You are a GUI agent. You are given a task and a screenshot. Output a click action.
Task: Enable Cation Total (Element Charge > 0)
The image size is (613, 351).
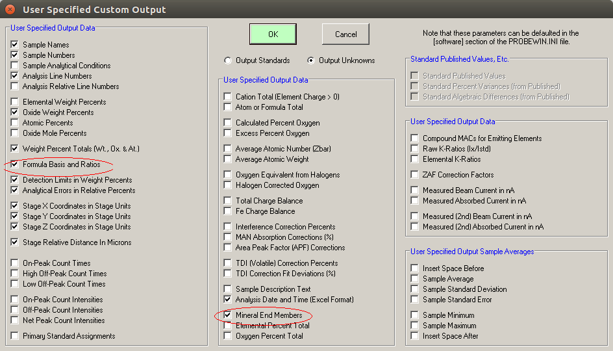[228, 97]
